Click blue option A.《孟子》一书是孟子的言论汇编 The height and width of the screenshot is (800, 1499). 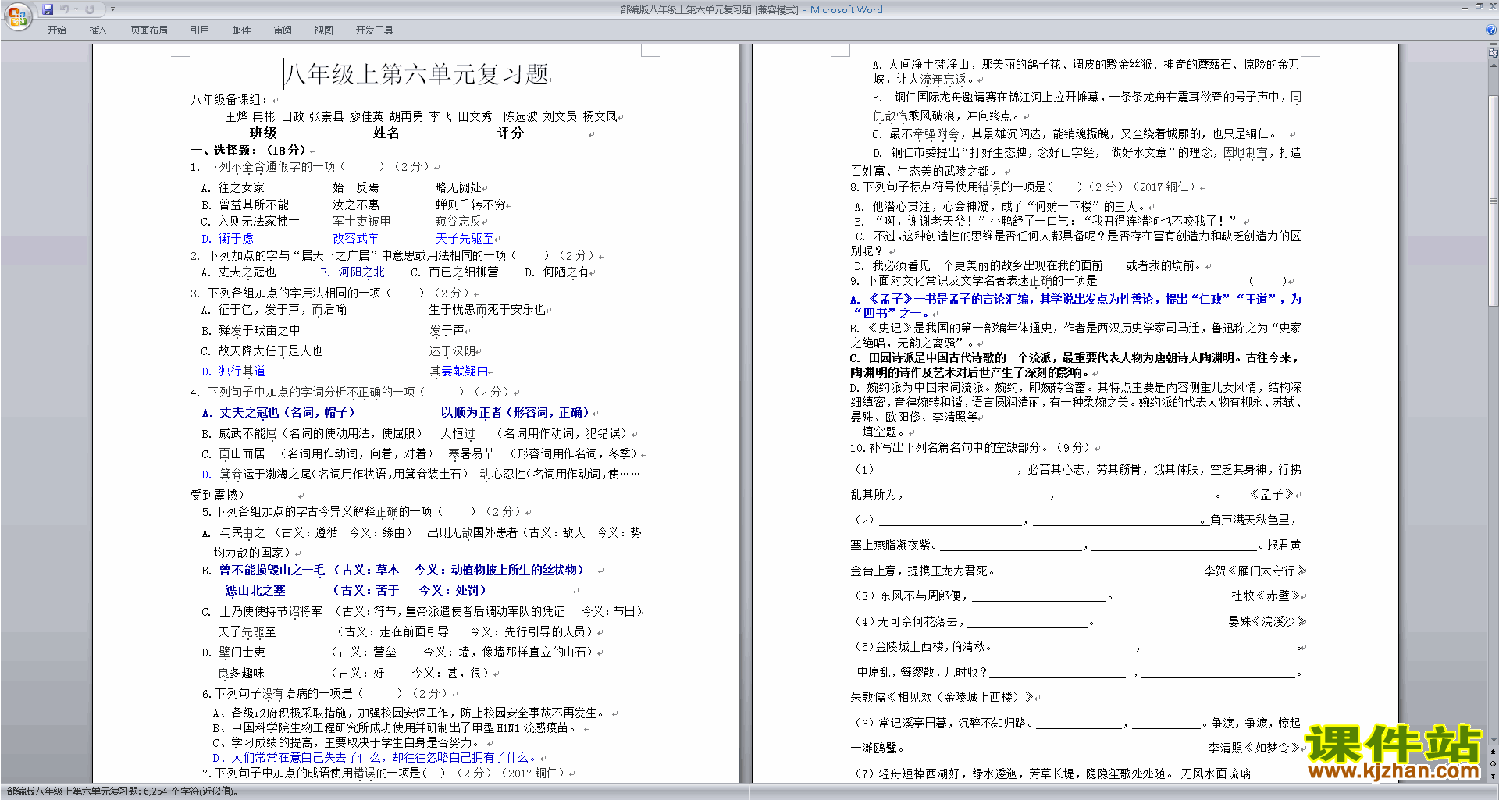[x=1075, y=306]
